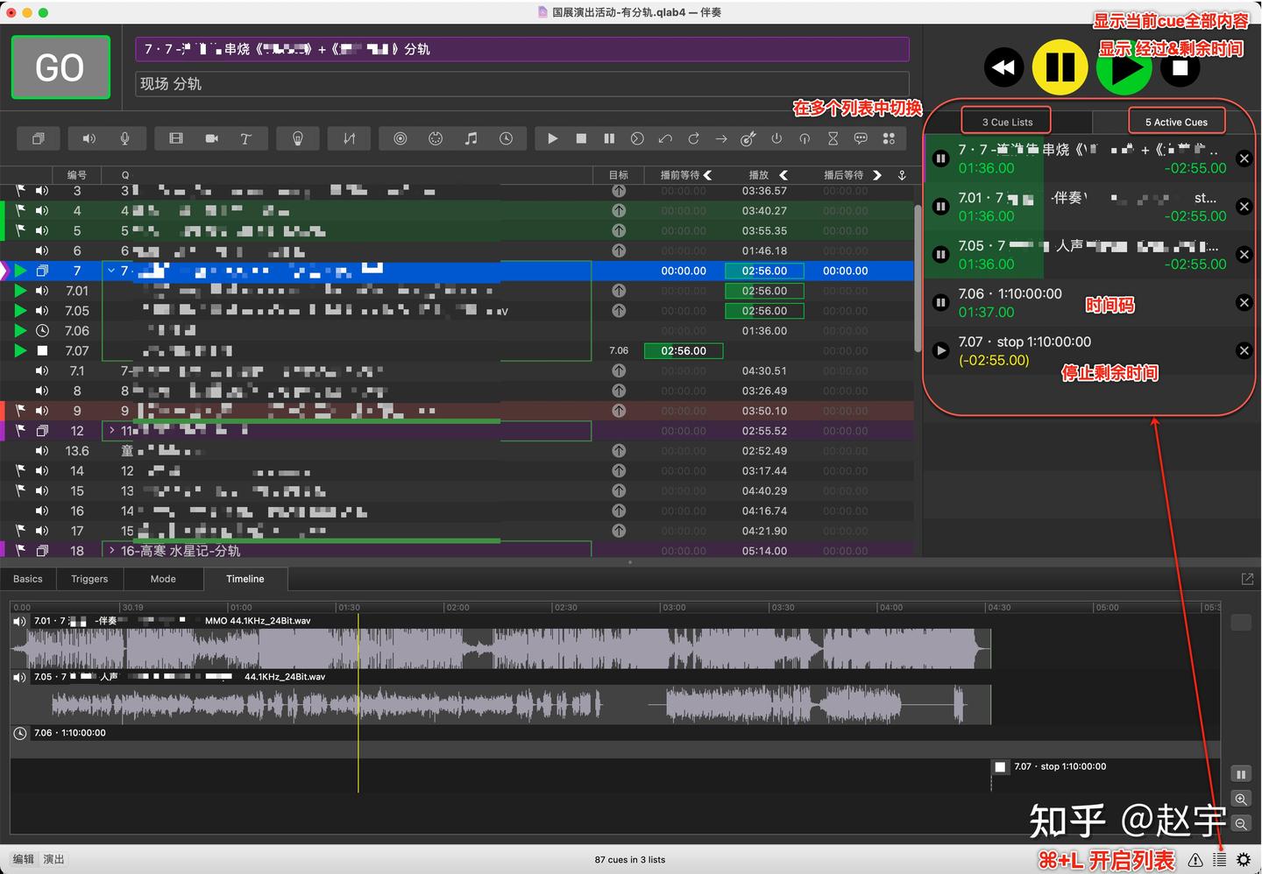The height and width of the screenshot is (874, 1262).
Task: Expand group cue 18 高寒 水星记-分轨
Action: (x=111, y=550)
